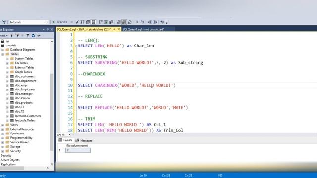Click the result cell showing 7
317x178 pixels.
pyautogui.click(x=78, y=150)
